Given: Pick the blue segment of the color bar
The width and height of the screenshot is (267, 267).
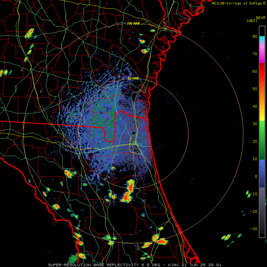Looking at the screenshot, I should tap(262, 174).
